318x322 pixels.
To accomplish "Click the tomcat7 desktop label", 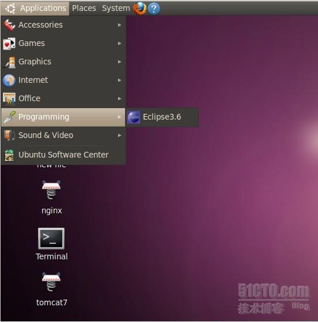I will [52, 302].
